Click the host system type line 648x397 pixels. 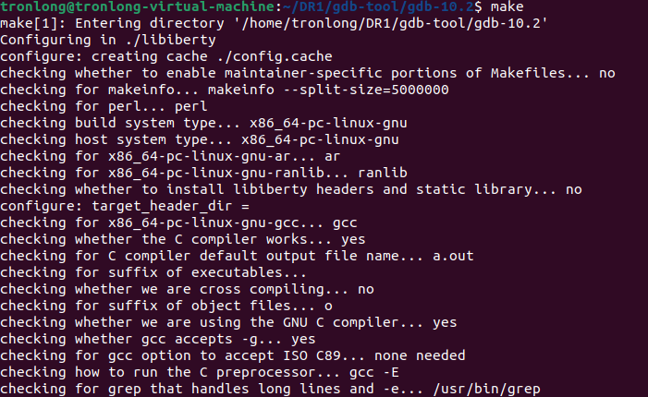200,138
